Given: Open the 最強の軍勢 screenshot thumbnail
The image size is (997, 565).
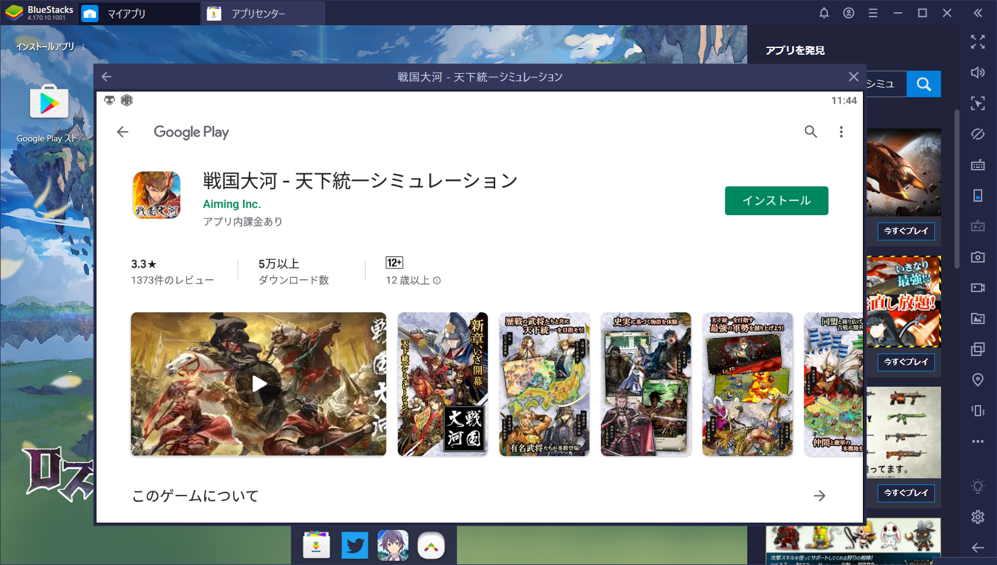Looking at the screenshot, I should click(747, 384).
